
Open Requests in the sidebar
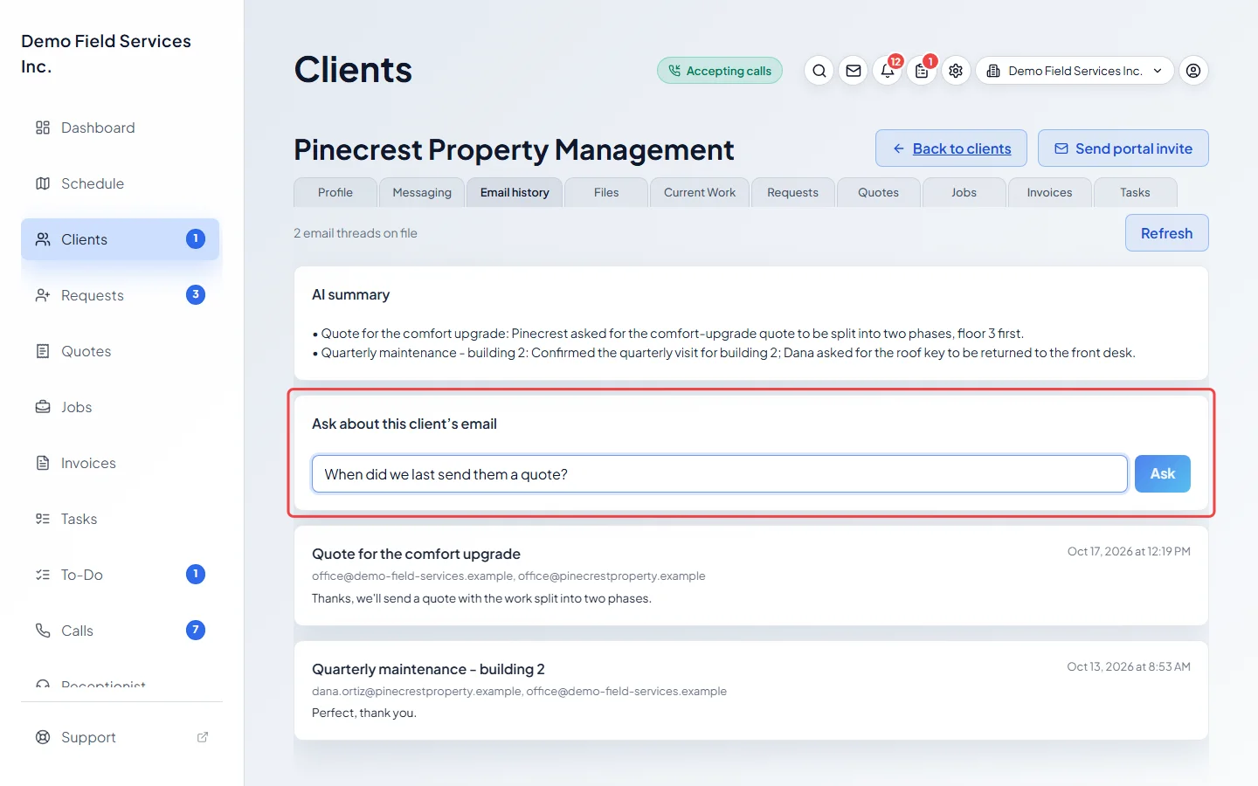pos(121,295)
